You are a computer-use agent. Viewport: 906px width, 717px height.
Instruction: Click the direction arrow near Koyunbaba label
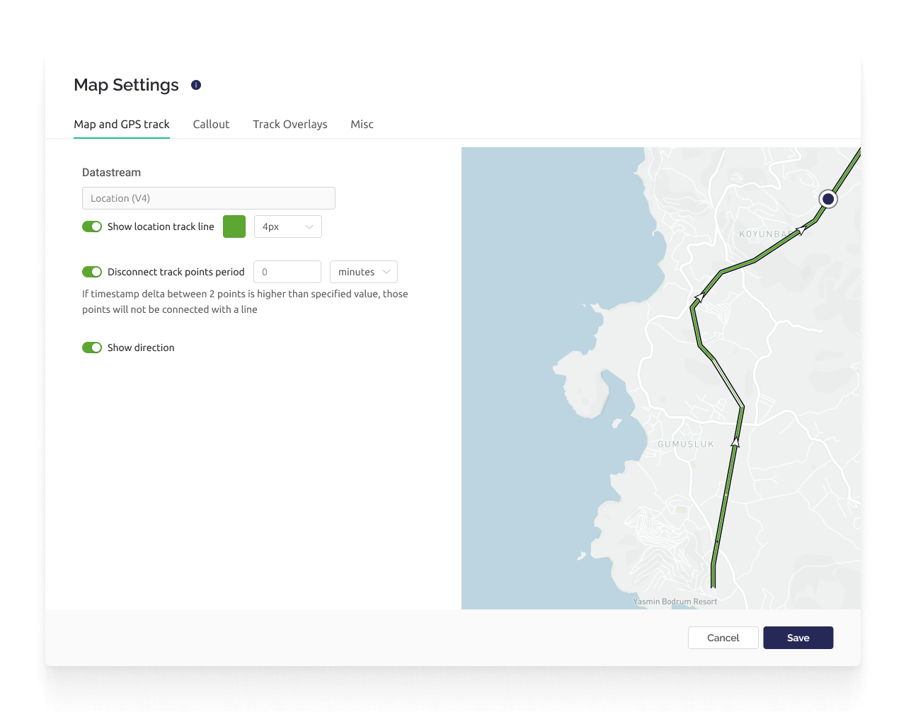pos(801,230)
